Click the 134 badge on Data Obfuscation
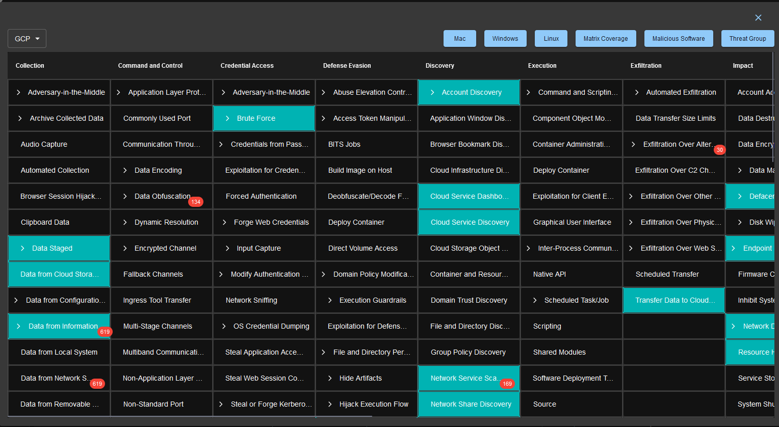Screen dimensions: 779x427 pos(196,202)
